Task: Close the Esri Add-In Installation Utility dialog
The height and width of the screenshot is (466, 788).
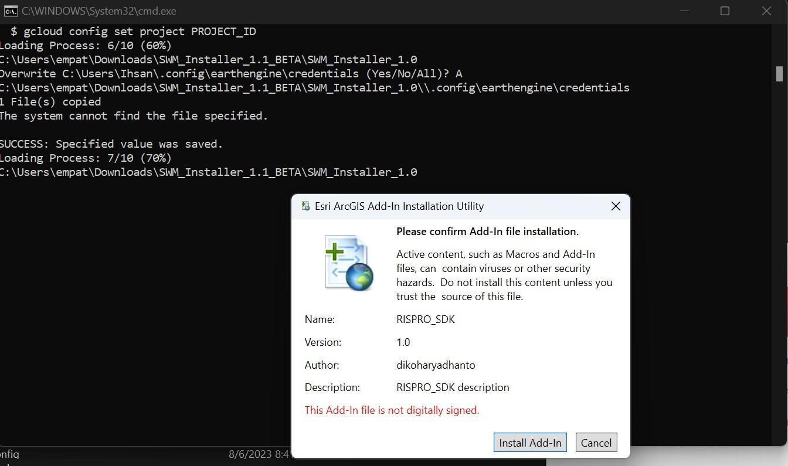Action: (616, 206)
